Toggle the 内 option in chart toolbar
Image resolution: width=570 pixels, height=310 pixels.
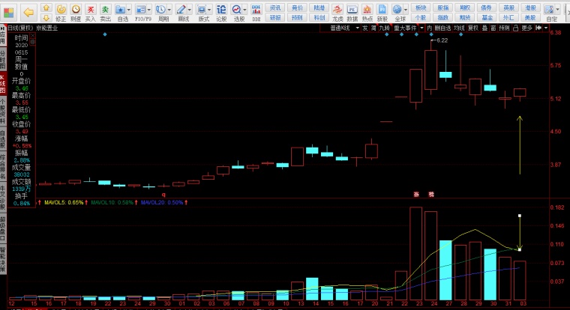point(430,28)
